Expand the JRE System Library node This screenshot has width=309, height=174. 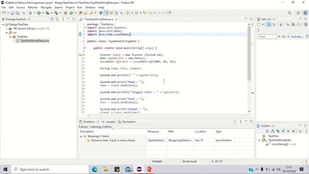(7, 29)
